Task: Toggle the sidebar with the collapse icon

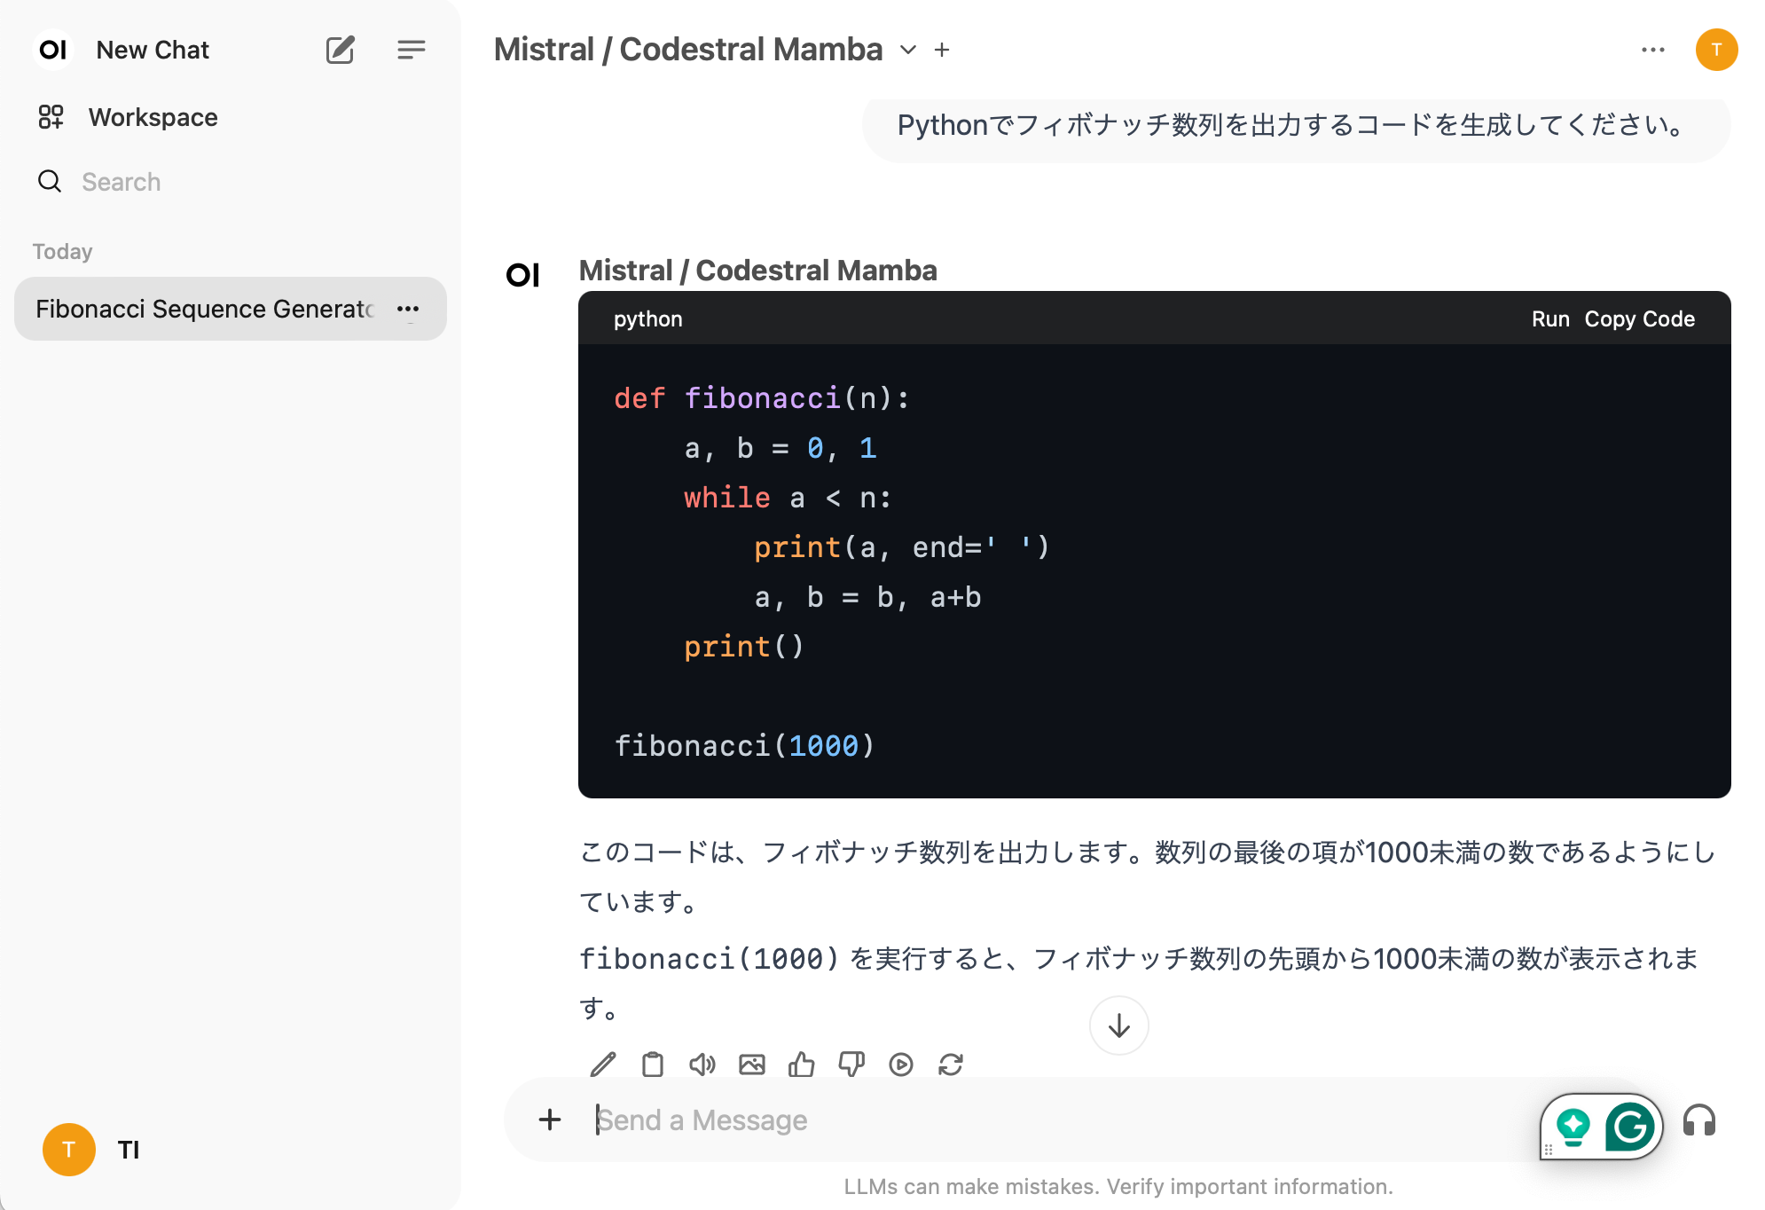Action: point(411,50)
